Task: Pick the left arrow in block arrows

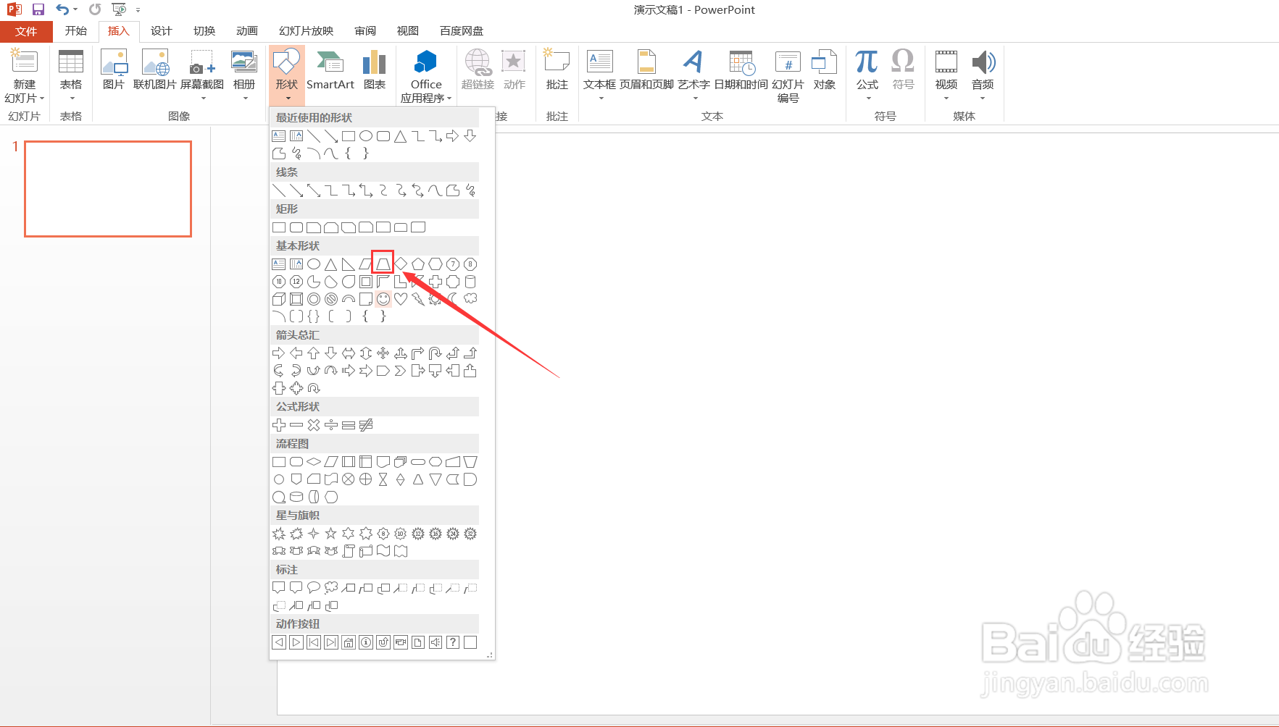Action: click(296, 353)
